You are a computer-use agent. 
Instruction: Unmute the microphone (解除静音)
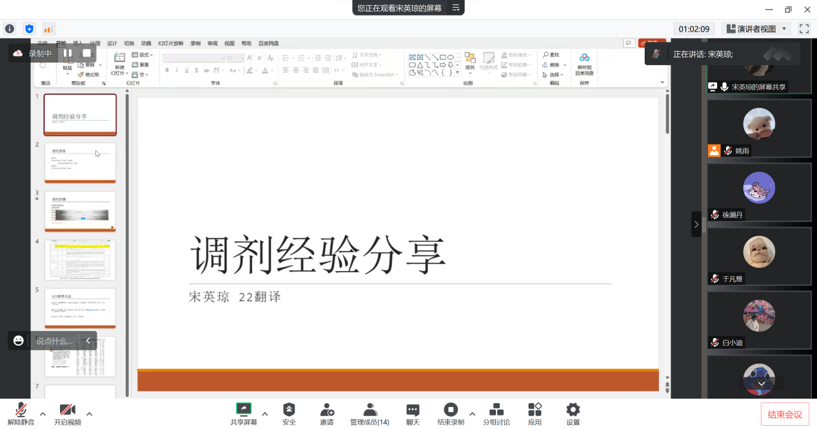(21, 410)
